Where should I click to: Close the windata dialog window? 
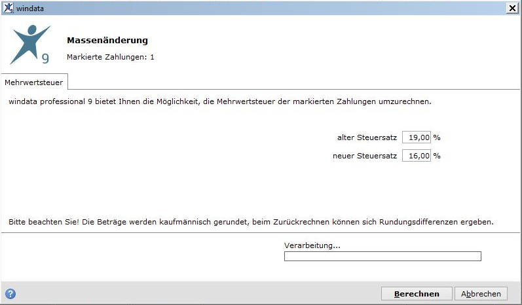coord(512,8)
